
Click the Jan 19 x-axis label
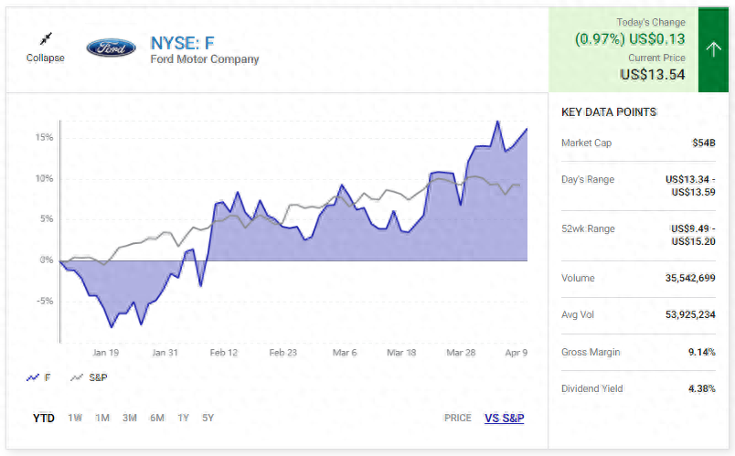point(105,353)
